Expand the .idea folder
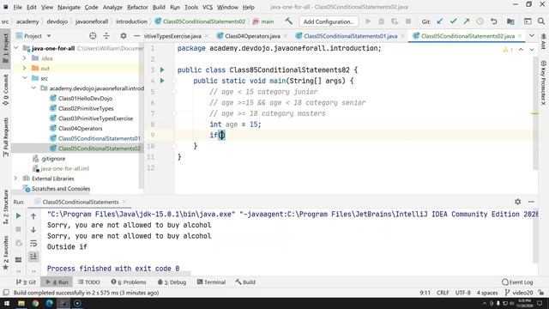549x309 pixels. [x=25, y=58]
